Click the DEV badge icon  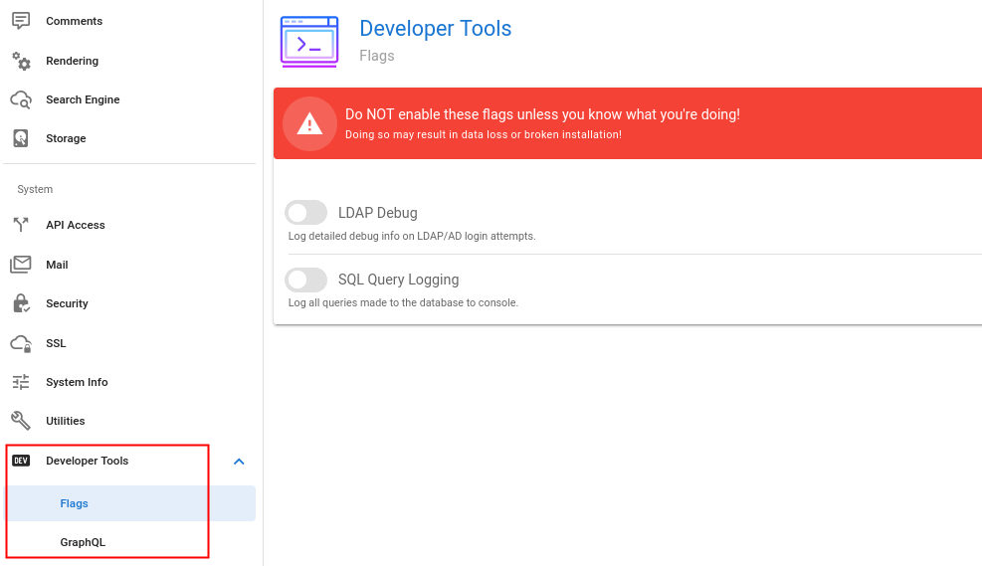[21, 461]
